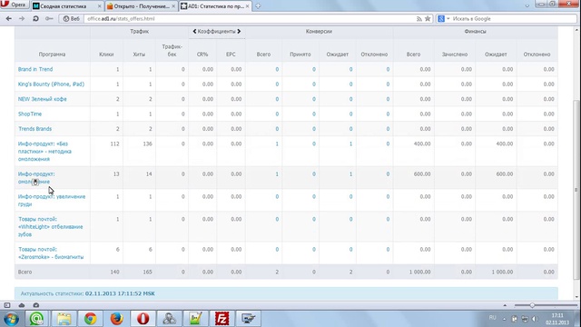This screenshot has width=581, height=327.
Task: Bookmark page with star icon
Action: point(428,18)
